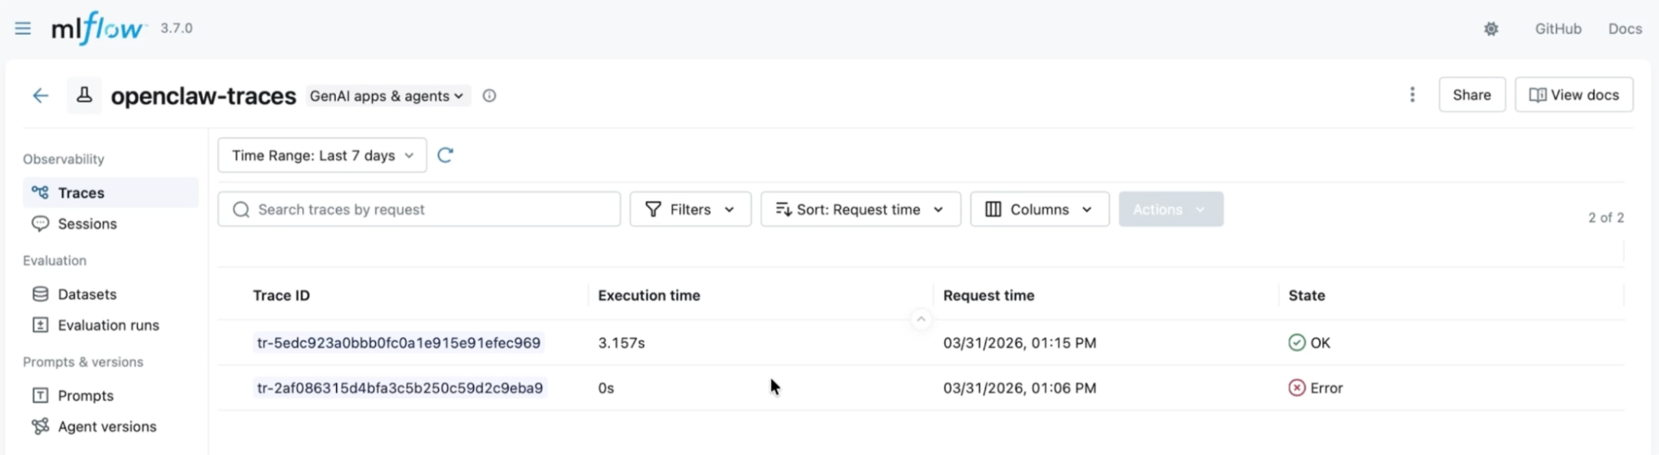1659x455 pixels.
Task: Open the Sort: Request time dropdown
Action: 861,209
